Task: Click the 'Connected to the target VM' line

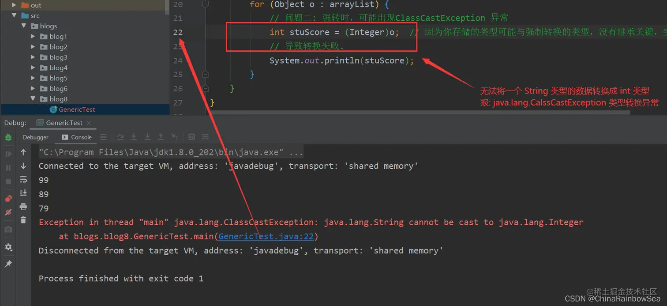Action: tap(229, 166)
